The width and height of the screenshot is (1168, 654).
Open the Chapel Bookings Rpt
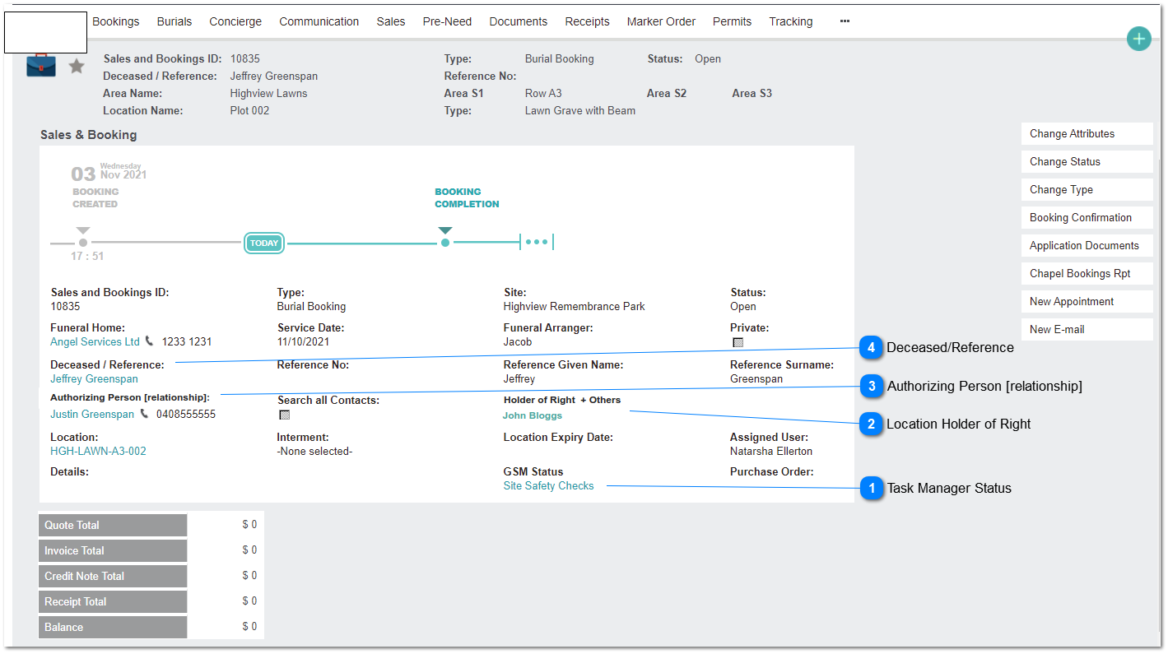(x=1087, y=274)
